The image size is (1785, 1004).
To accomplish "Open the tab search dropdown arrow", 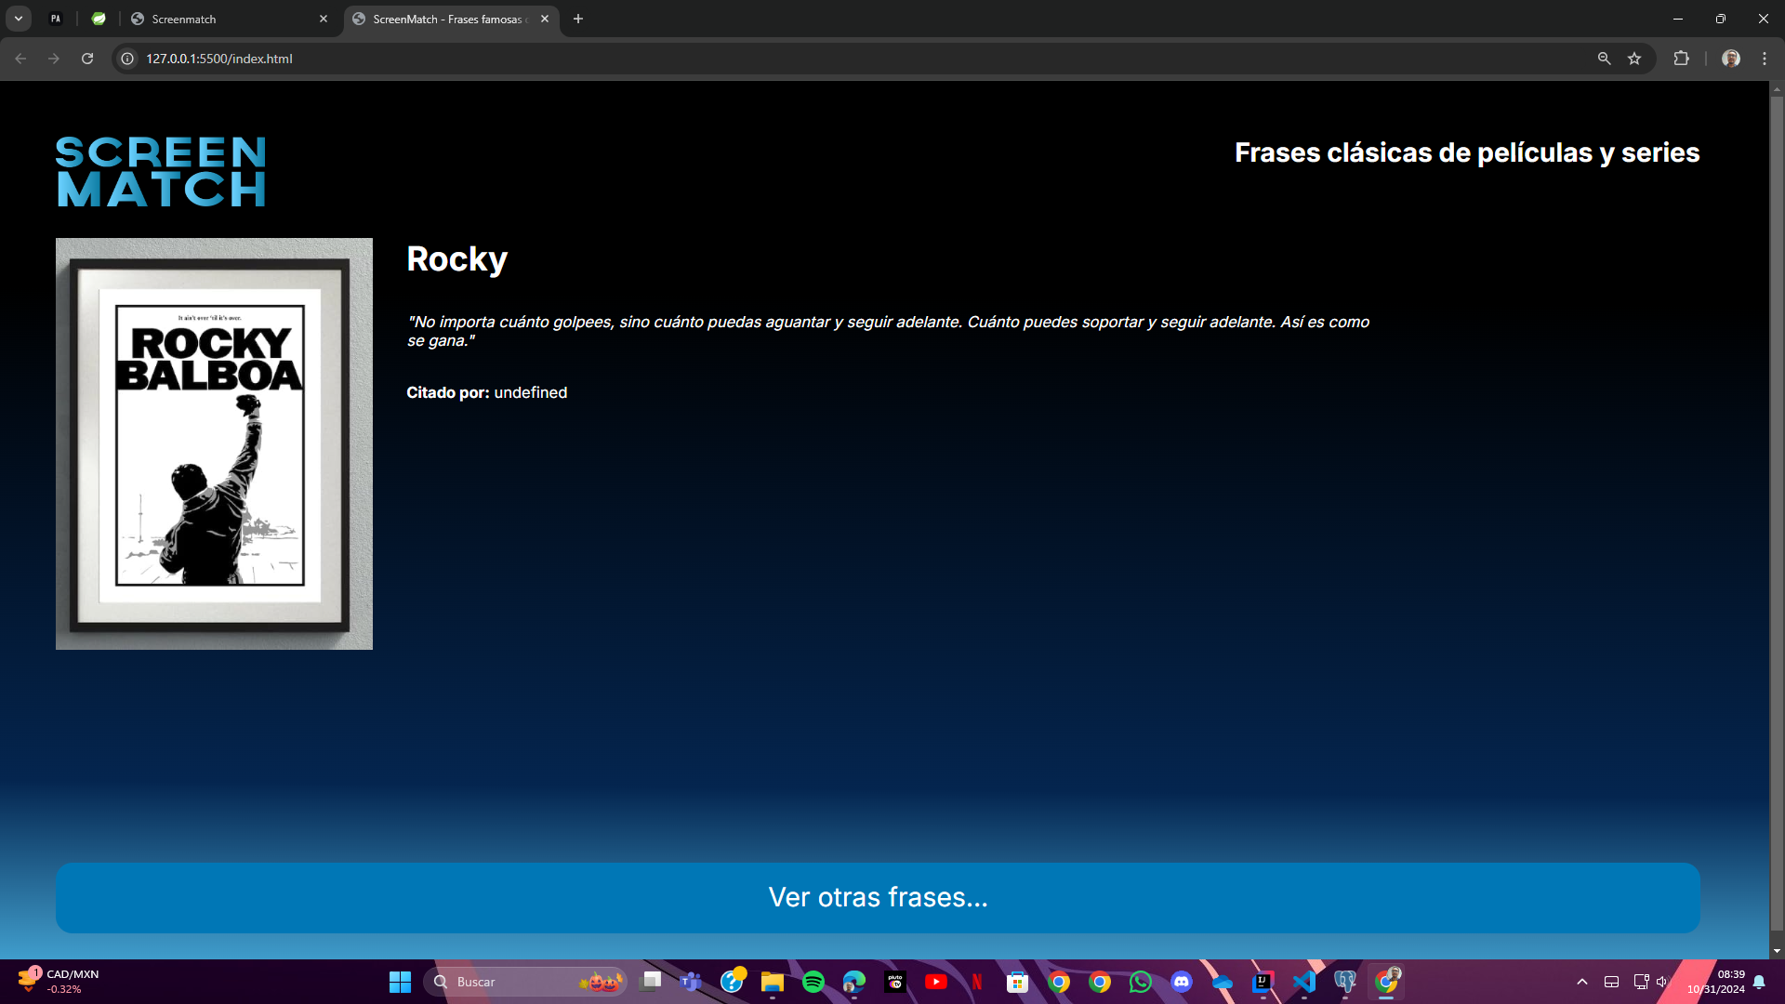I will pyautogui.click(x=19, y=19).
